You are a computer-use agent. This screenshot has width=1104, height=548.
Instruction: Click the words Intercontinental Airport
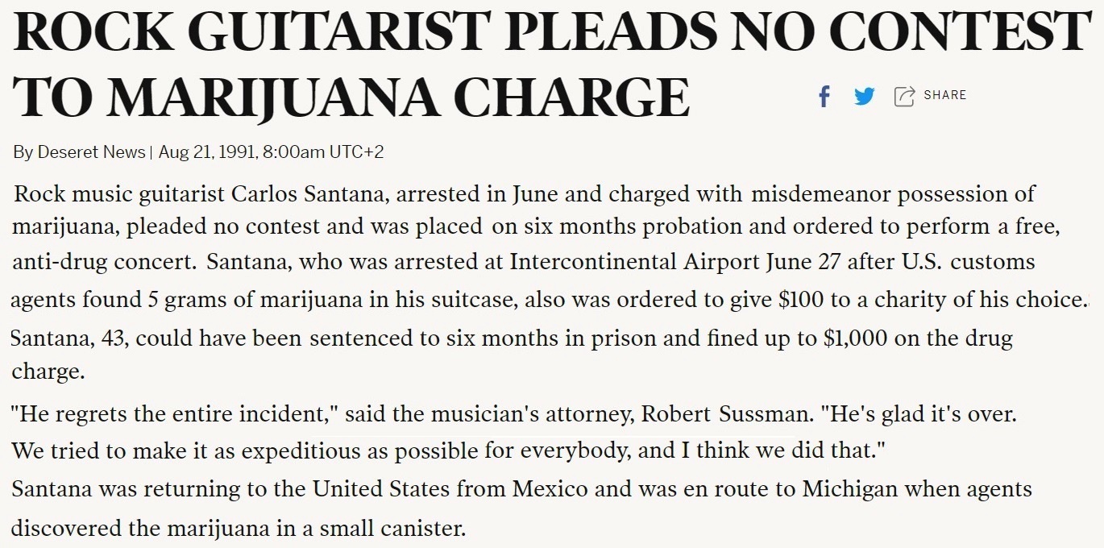click(x=608, y=263)
